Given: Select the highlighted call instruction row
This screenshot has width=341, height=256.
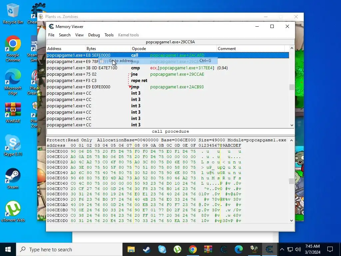Looking at the screenshot, I should pos(168,55).
